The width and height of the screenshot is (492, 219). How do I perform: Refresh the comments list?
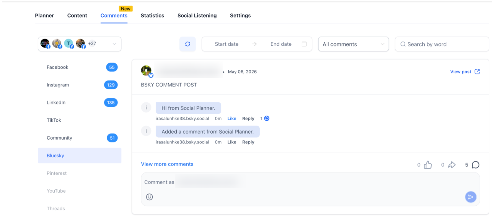point(187,44)
